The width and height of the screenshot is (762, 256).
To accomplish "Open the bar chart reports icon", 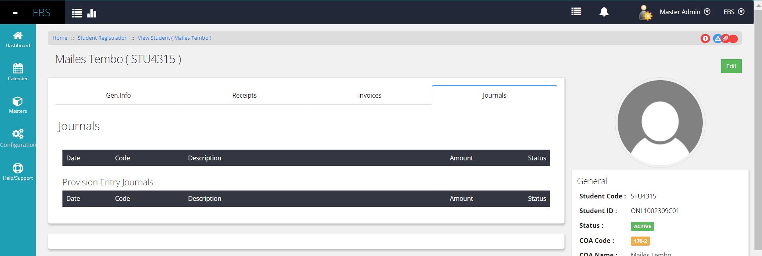I will tap(92, 13).
